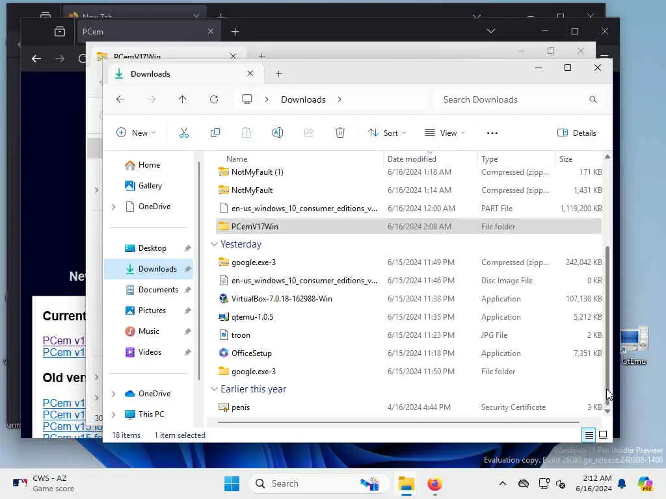Click the chevron after Downloads in the address bar

tap(340, 99)
